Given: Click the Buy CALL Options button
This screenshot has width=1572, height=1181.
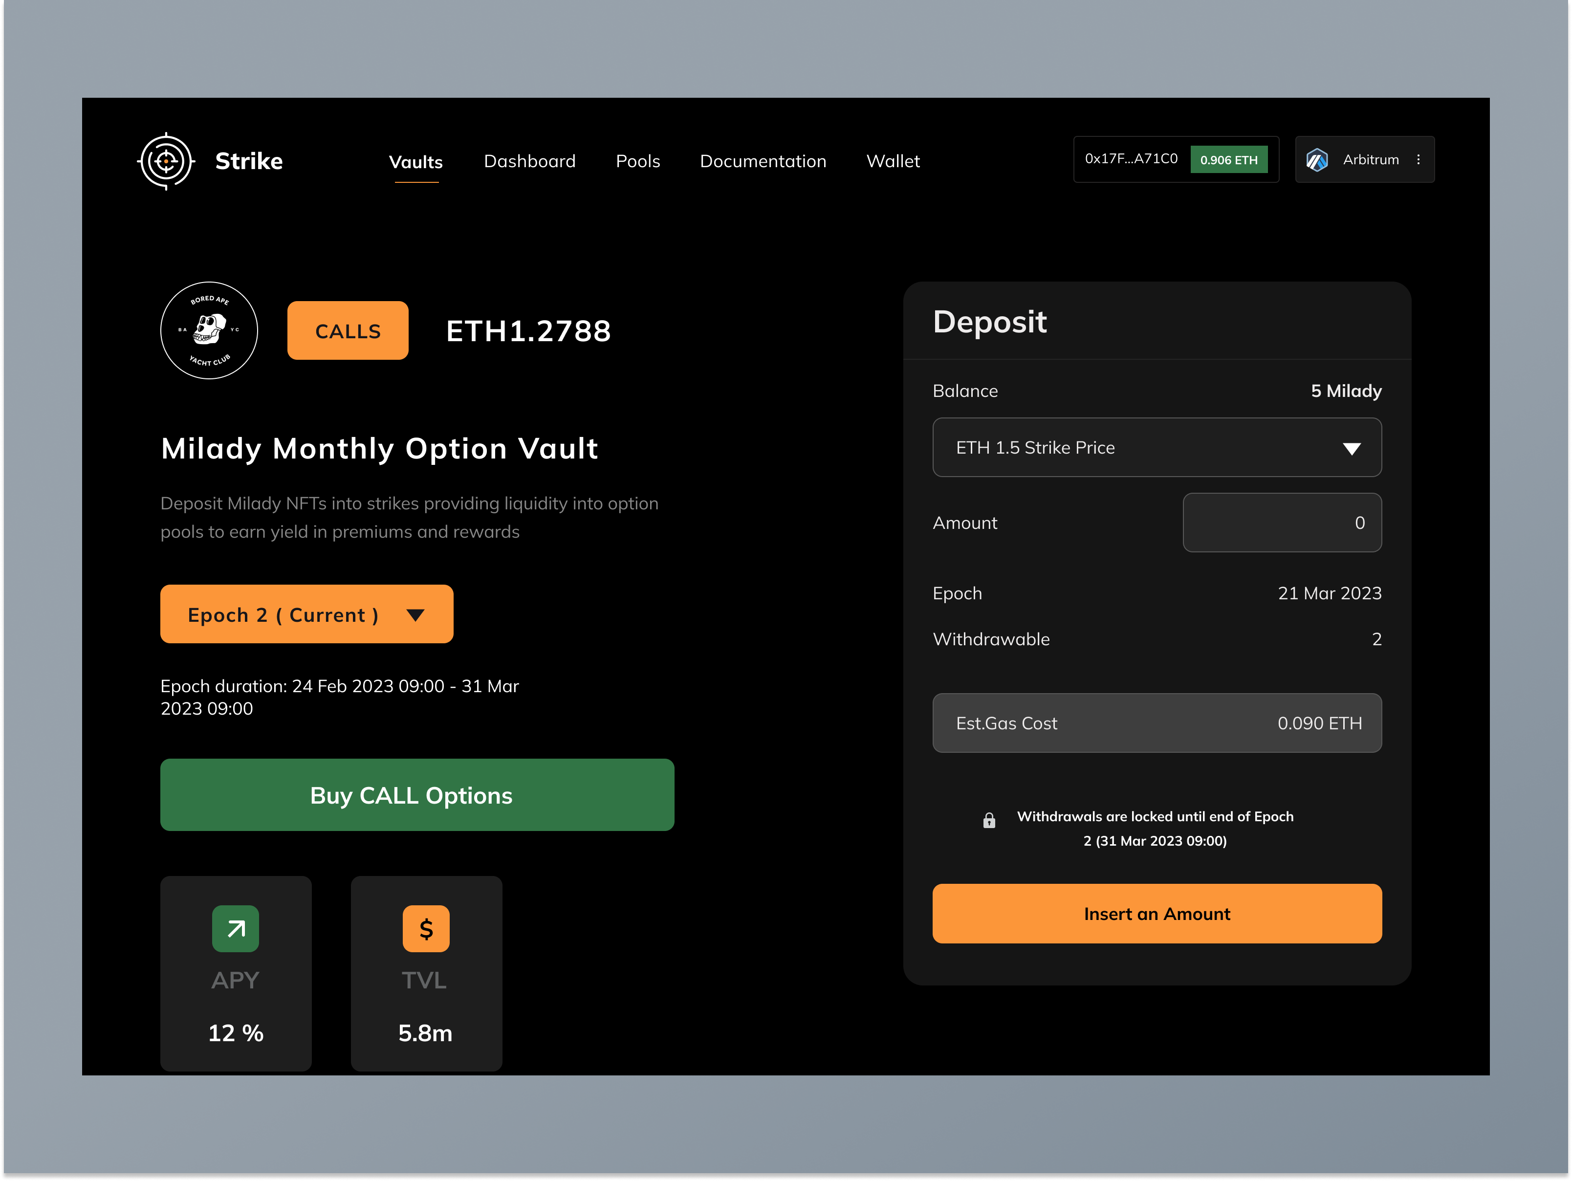Looking at the screenshot, I should pyautogui.click(x=417, y=795).
